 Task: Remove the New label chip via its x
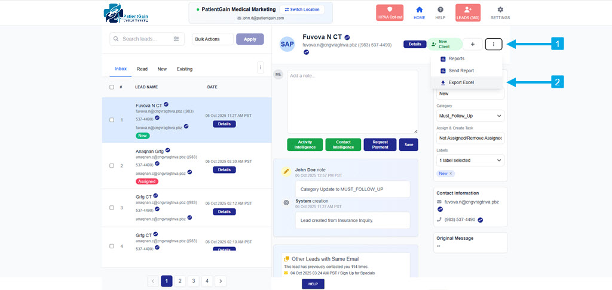451,174
